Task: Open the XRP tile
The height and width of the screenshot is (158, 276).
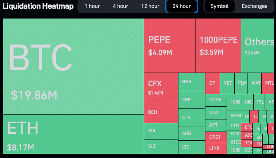Action: 191,100
